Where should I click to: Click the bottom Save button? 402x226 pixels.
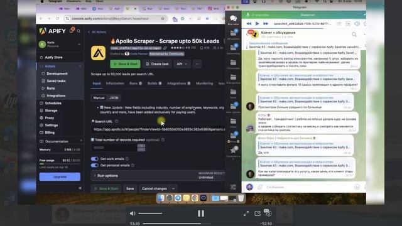130,188
